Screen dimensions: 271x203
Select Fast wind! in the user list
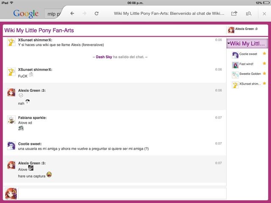pyautogui.click(x=246, y=64)
